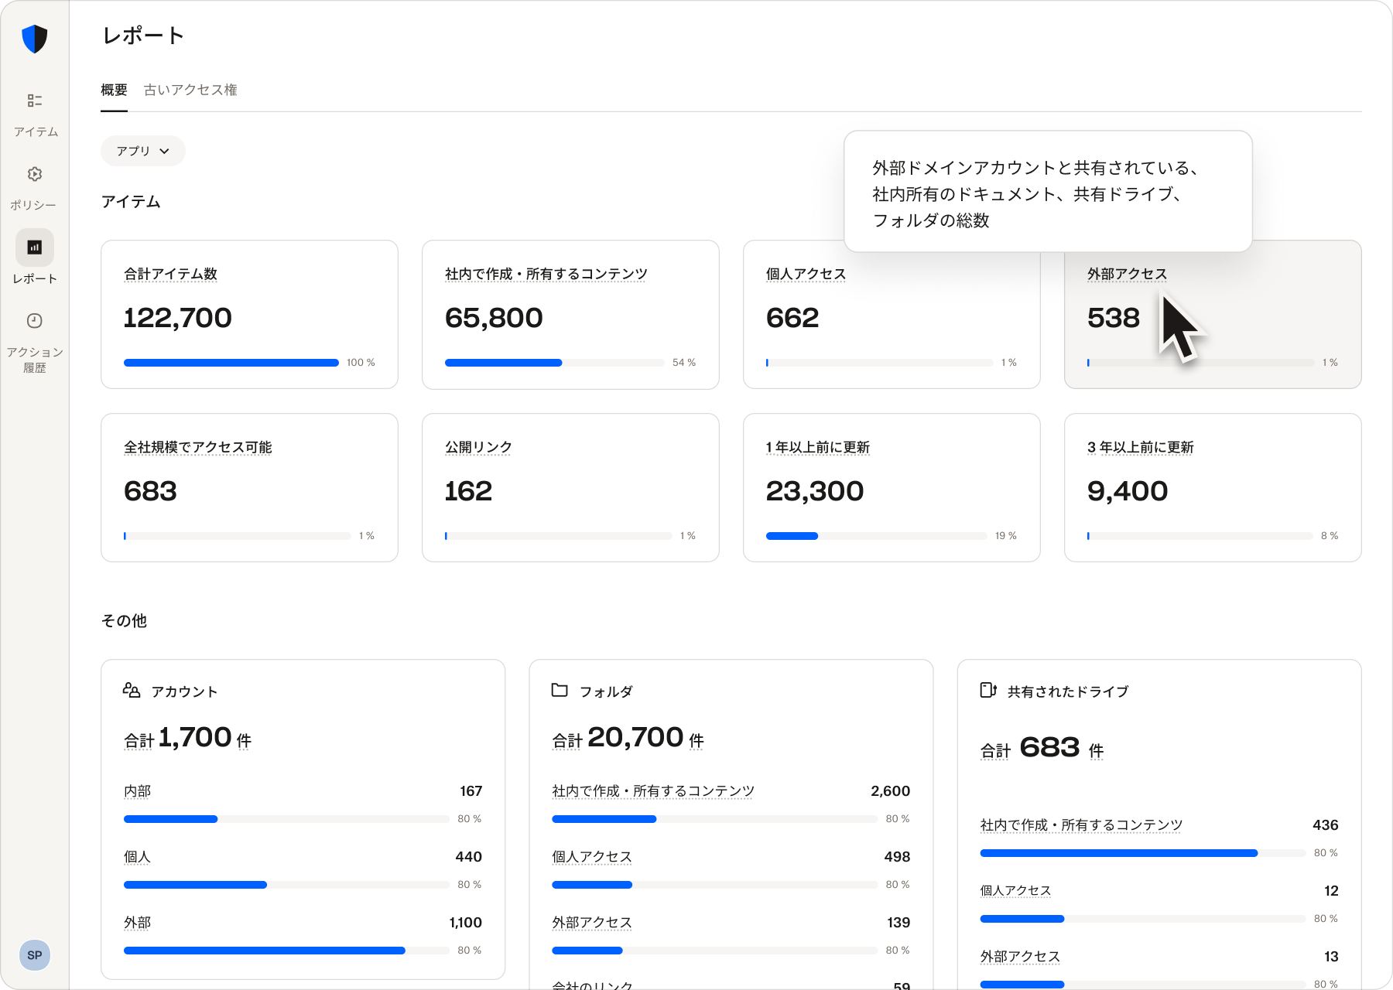
Task: Click the 1,100 external accounts value
Action: (x=465, y=923)
